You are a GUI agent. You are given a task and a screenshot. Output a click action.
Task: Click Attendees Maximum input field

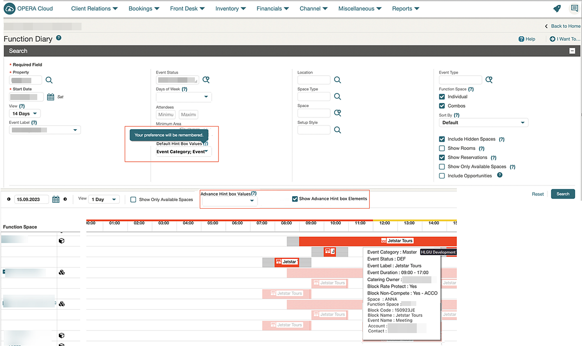tap(188, 115)
